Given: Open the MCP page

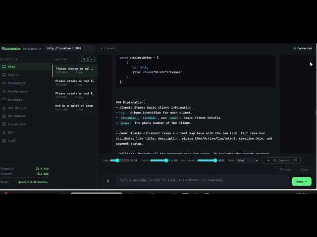Looking at the screenshot, I should click(x=25, y=133).
